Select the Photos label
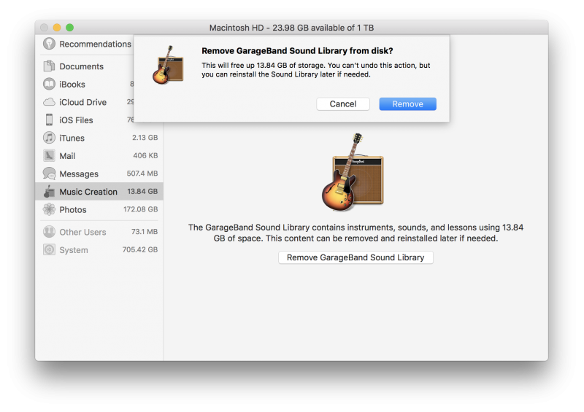 72,209
